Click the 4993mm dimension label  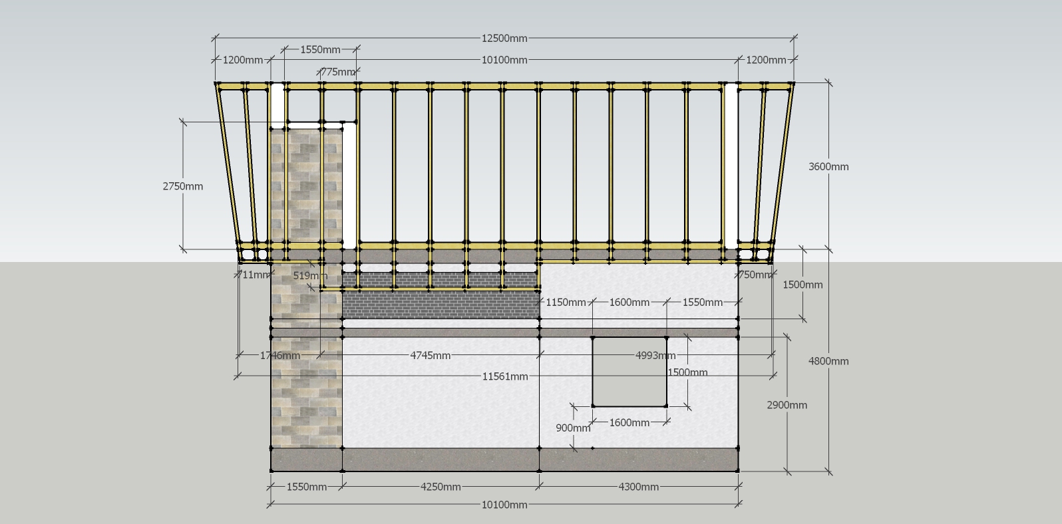pos(655,356)
